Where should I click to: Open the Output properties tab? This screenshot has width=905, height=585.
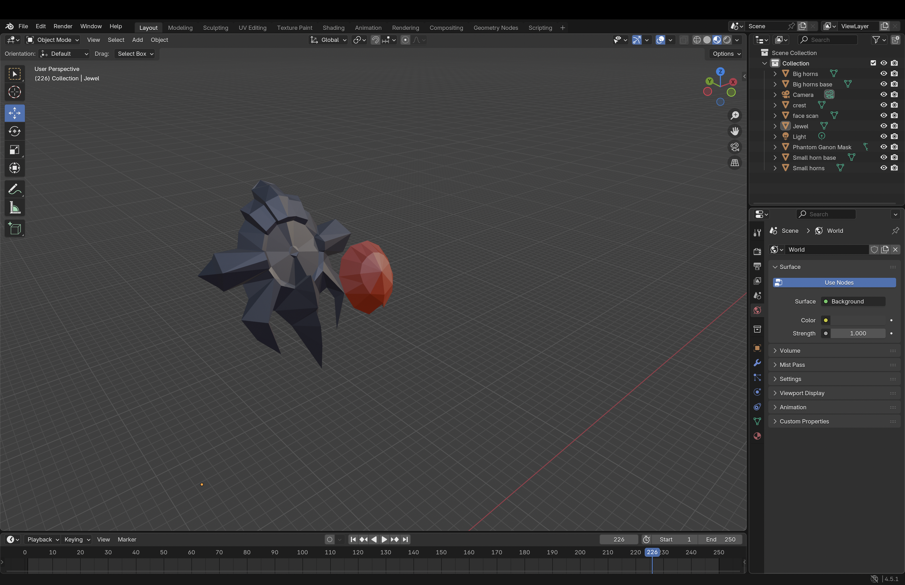click(x=757, y=266)
